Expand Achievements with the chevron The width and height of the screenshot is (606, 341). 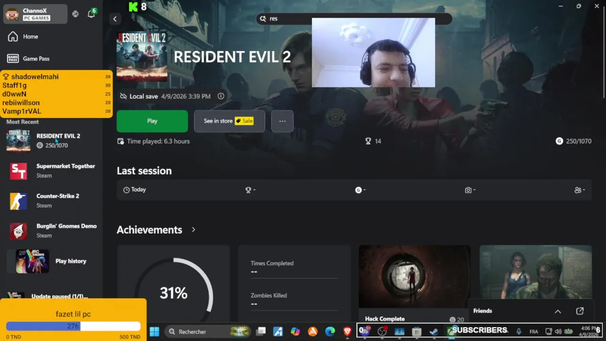(193, 230)
